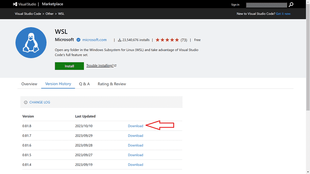310x174 pixels.
Task: Click the date 2023/09/19
Action: [84, 165]
